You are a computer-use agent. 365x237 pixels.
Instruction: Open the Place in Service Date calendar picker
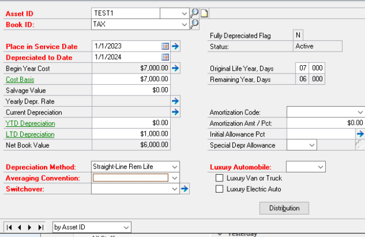165,46
